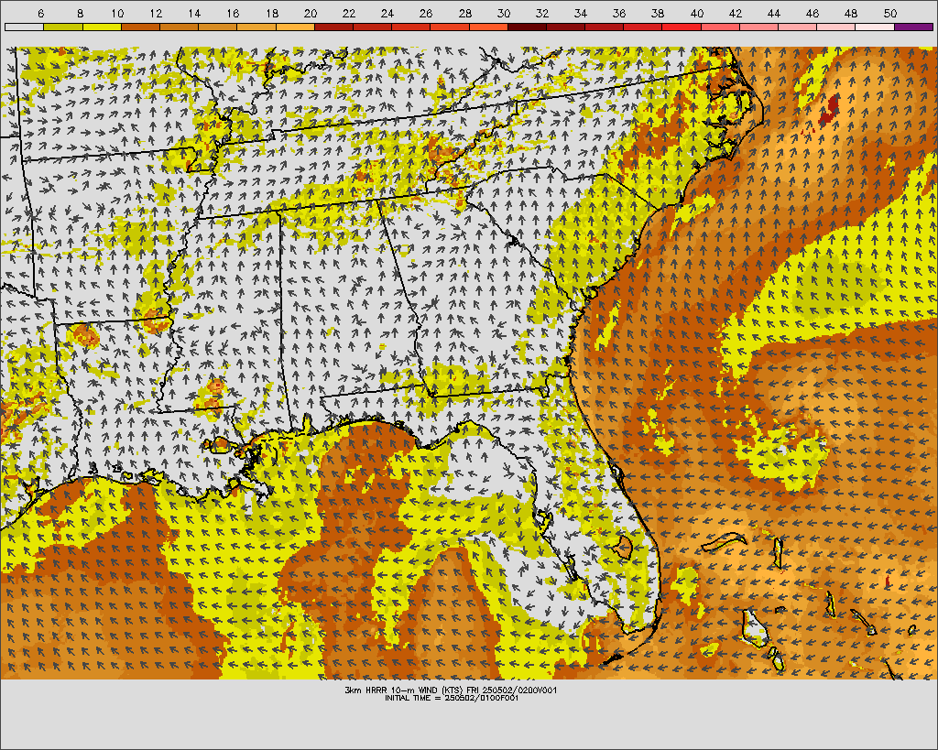Click the "INITIAL TIME = 250502/0100F001" line
This screenshot has height=750, width=938.
[x=452, y=698]
